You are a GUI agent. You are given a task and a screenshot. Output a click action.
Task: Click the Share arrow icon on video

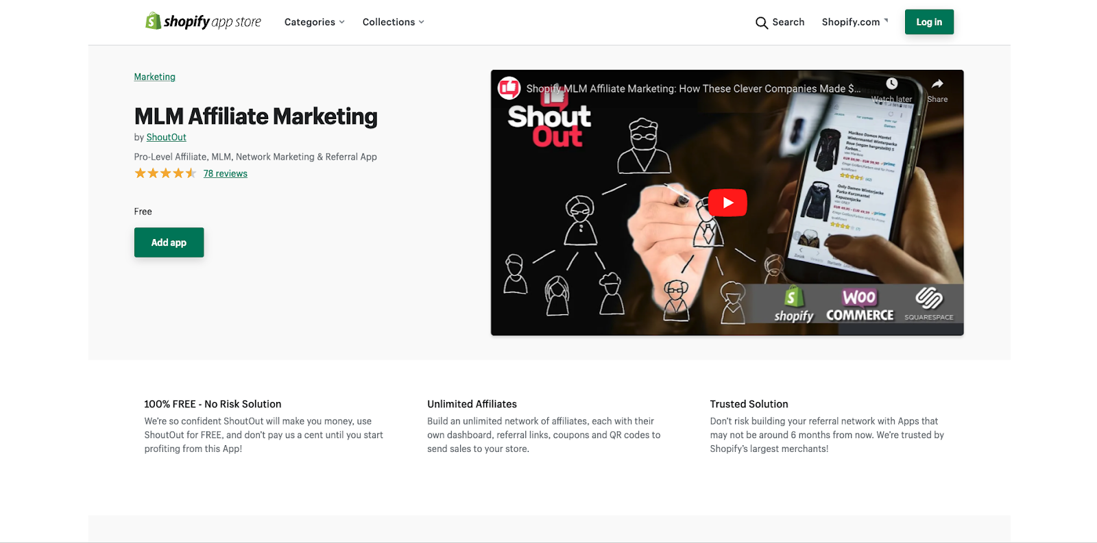point(937,84)
